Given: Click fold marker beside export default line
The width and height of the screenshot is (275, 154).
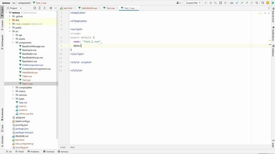Looking at the screenshot, I should tap(69, 38).
